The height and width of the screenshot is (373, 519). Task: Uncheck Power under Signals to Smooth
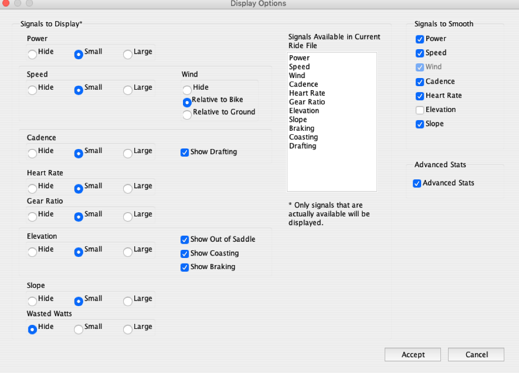[420, 39]
